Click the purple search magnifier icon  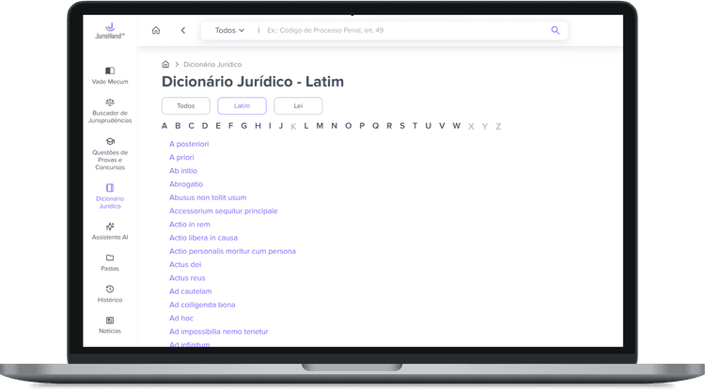pyautogui.click(x=556, y=30)
